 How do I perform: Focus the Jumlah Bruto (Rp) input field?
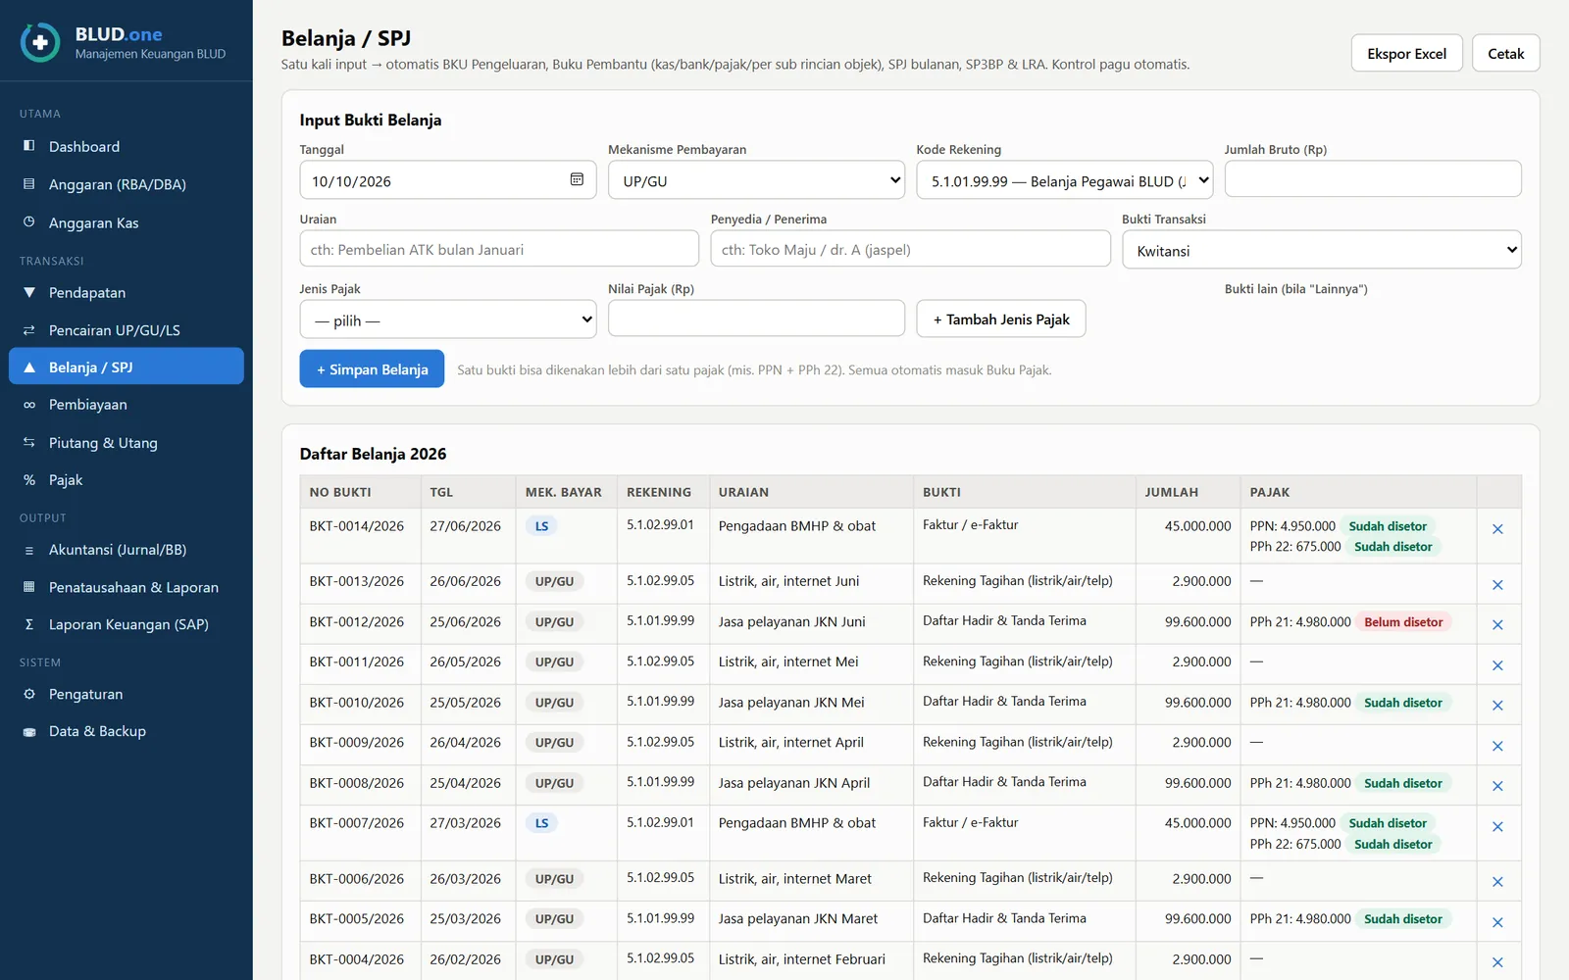pos(1373,179)
